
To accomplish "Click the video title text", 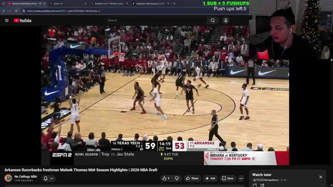I will coord(81,170).
